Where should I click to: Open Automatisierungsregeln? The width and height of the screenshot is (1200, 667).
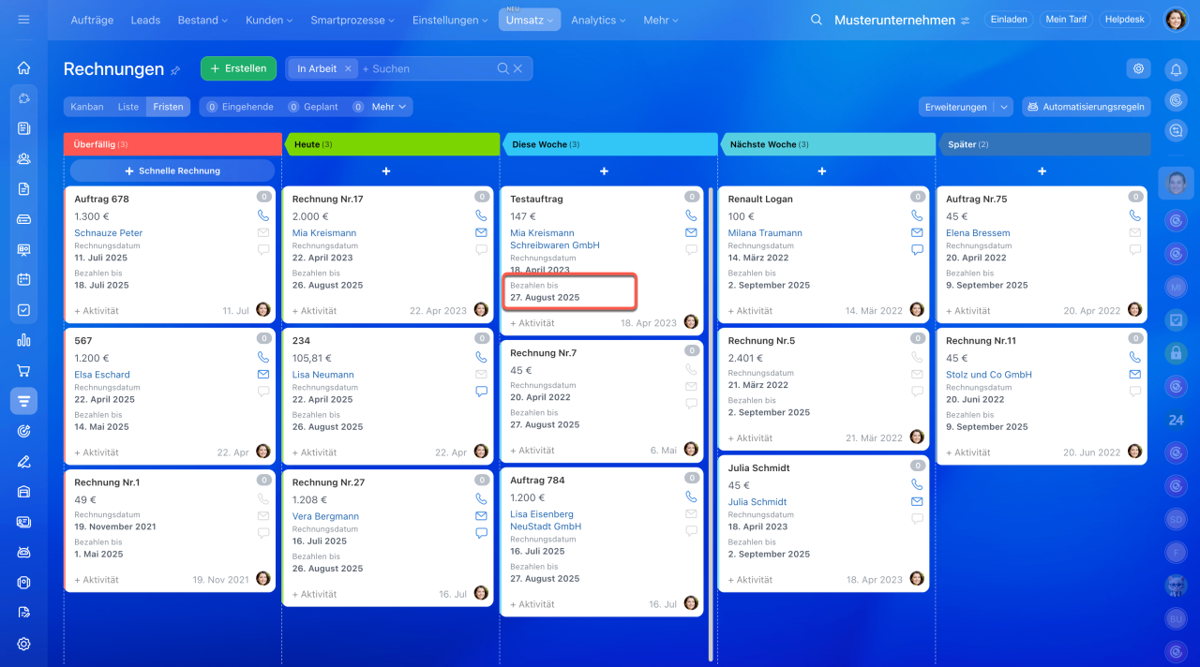coord(1087,107)
